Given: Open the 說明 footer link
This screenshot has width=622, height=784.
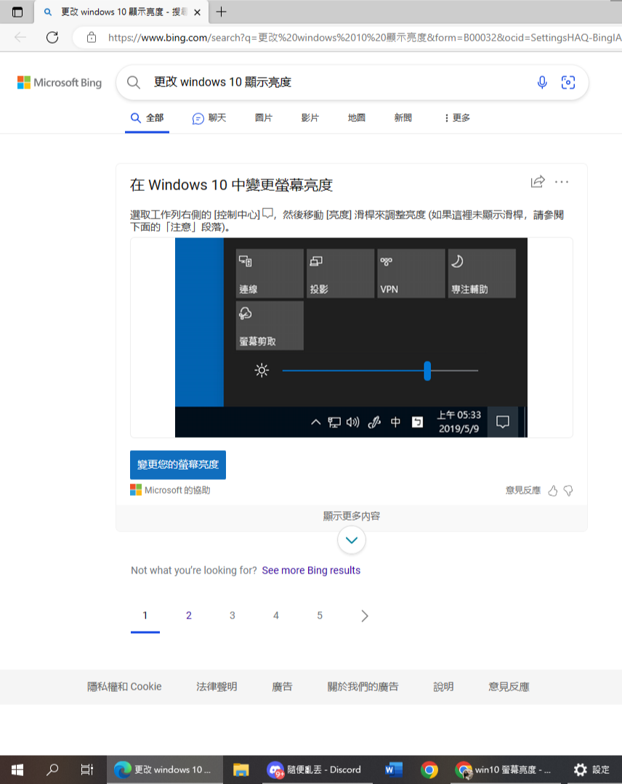Looking at the screenshot, I should (443, 687).
